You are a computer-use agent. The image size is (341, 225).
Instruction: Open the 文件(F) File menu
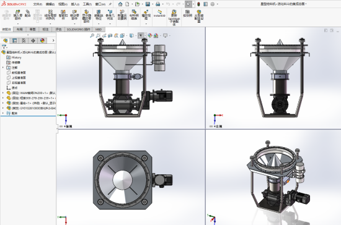(x=38, y=4)
